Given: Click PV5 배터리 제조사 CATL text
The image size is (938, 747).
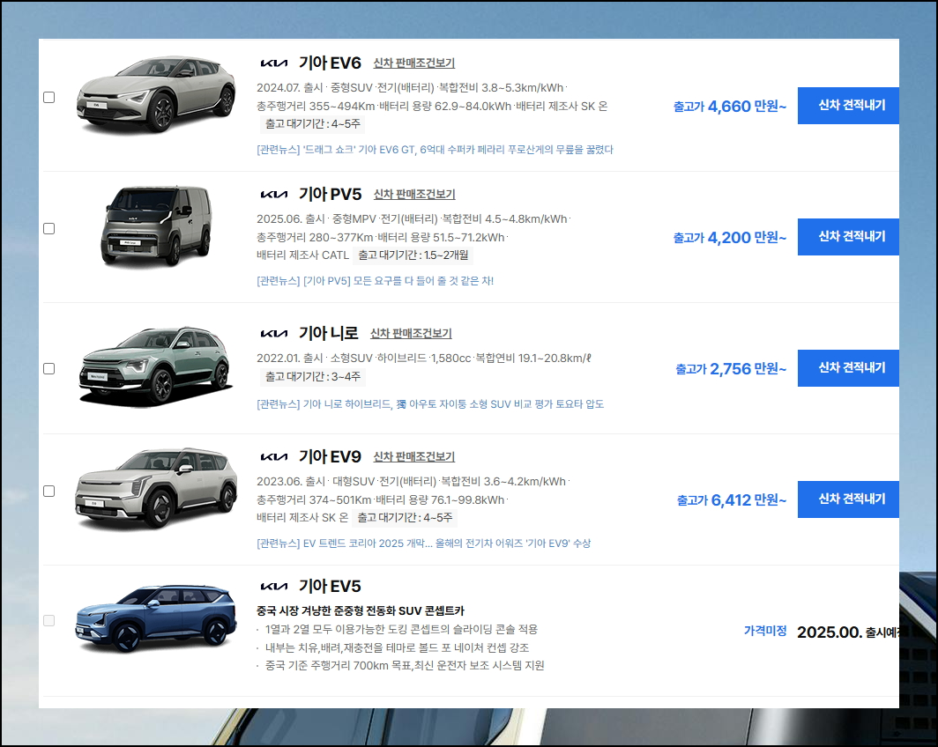Looking at the screenshot, I should click(x=302, y=255).
